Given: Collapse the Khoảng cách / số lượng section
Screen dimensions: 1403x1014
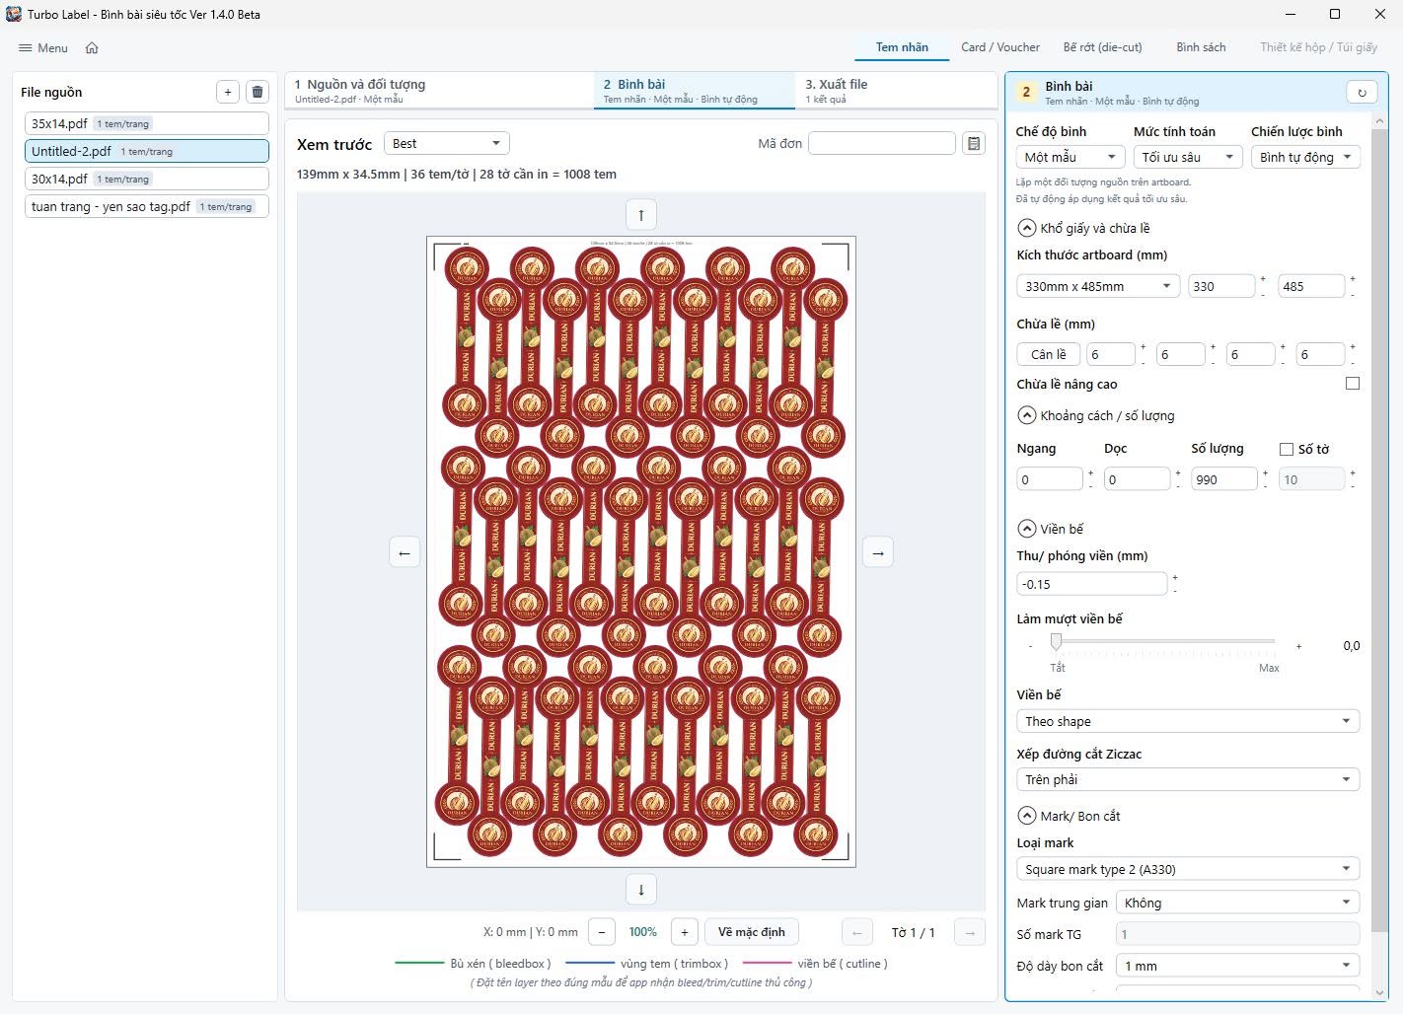Looking at the screenshot, I should (1027, 415).
